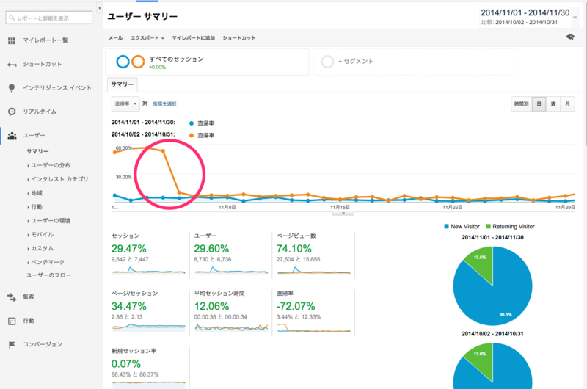This screenshot has height=389, width=587.
Task: Open ユーザーのフロー report
Action: (48, 275)
